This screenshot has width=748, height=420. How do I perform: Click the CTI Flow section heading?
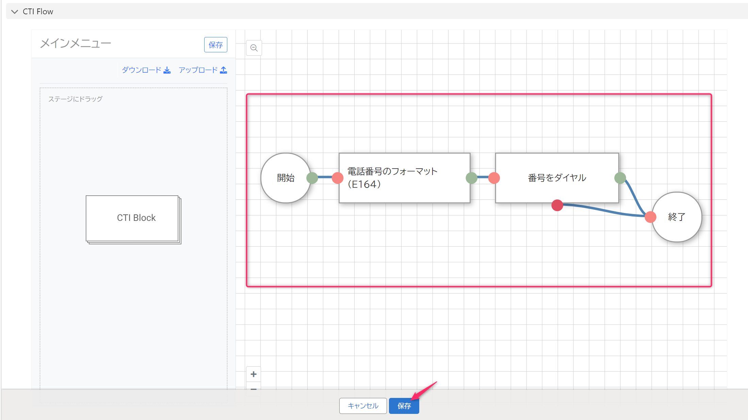(38, 12)
